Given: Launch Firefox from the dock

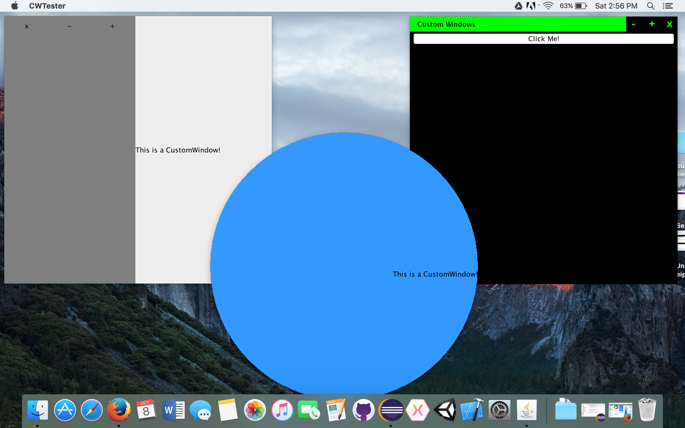Looking at the screenshot, I should tap(119, 410).
